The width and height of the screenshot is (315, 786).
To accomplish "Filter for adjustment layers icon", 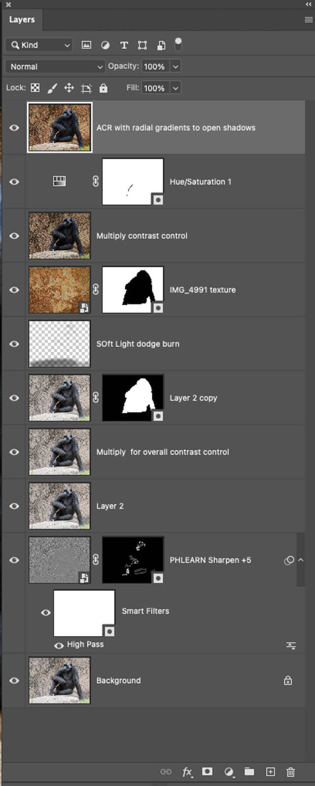I will [x=105, y=45].
